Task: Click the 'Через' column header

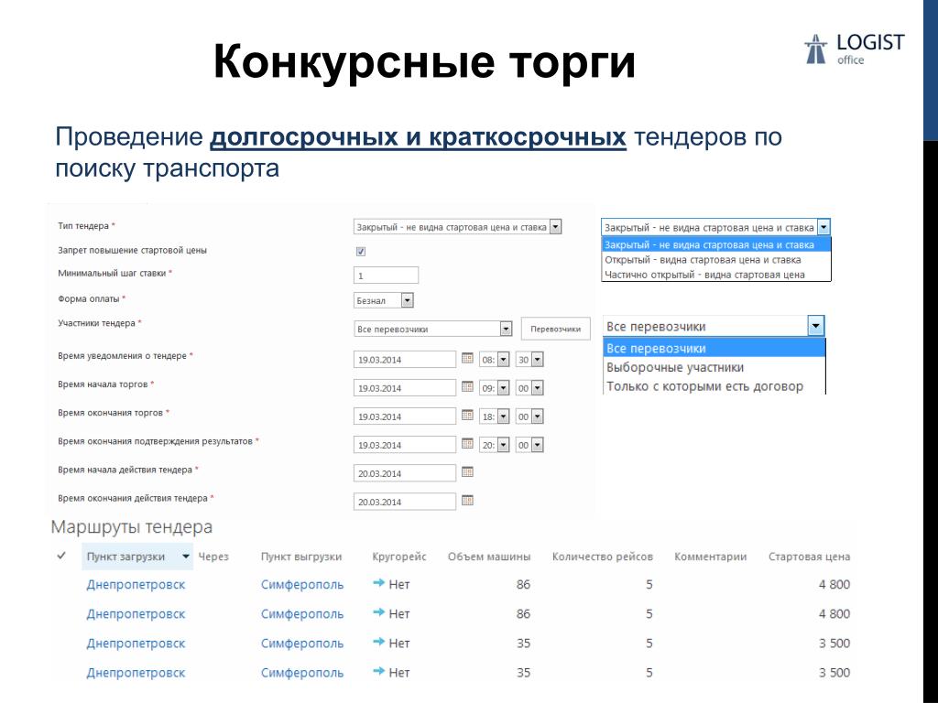Action: point(213,557)
